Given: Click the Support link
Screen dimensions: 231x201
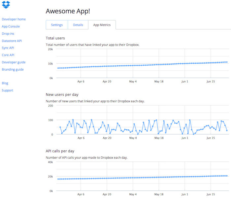Looking at the screenshot, I should coord(7,90).
